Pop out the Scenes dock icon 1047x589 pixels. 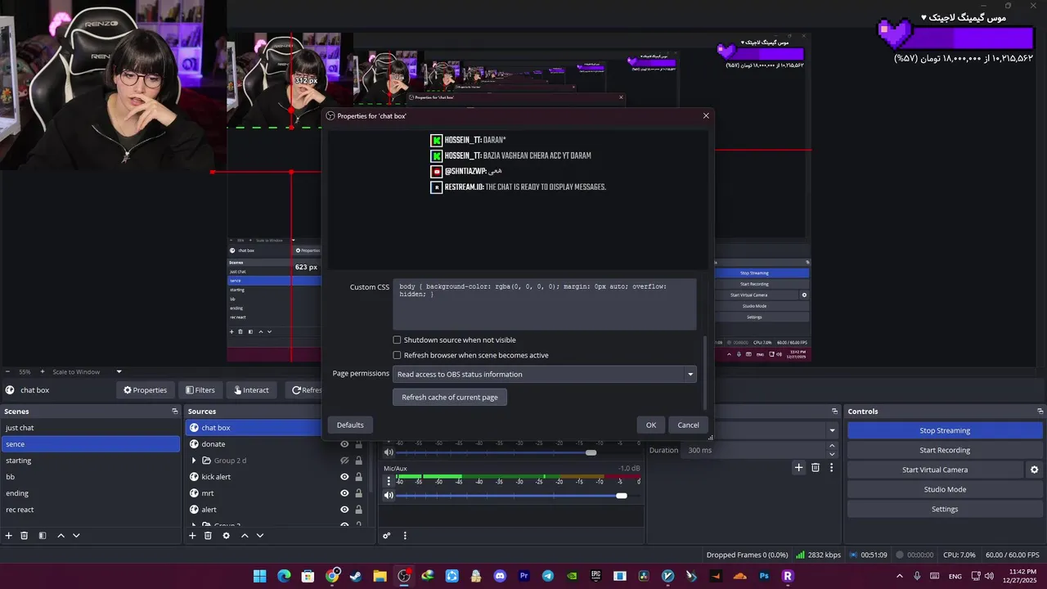click(x=174, y=411)
